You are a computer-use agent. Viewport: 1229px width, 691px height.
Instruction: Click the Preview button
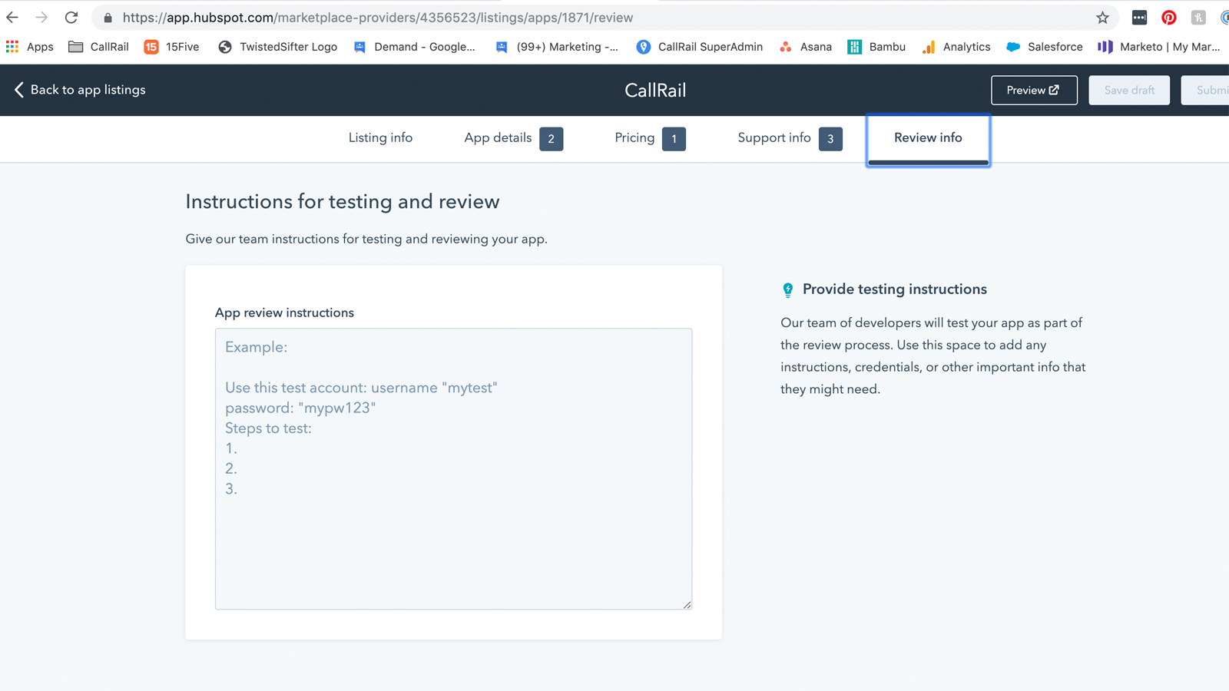click(x=1034, y=90)
